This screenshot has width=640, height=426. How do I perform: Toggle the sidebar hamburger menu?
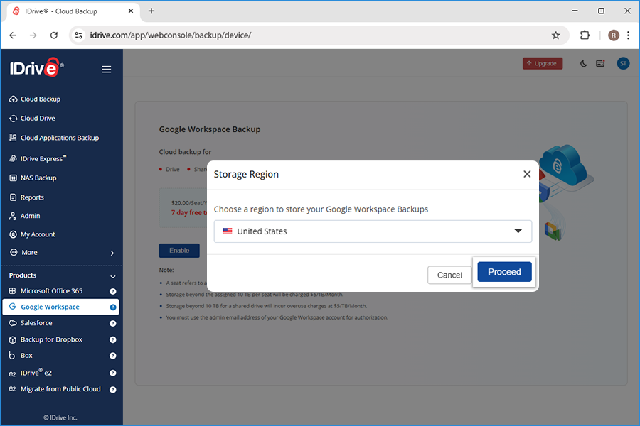(107, 70)
